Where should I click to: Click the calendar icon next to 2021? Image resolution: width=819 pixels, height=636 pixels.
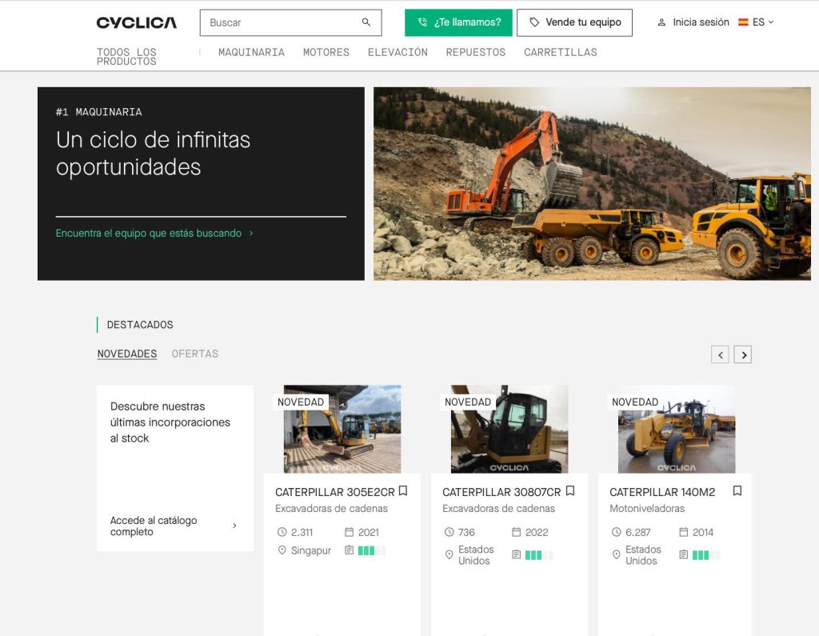point(349,532)
